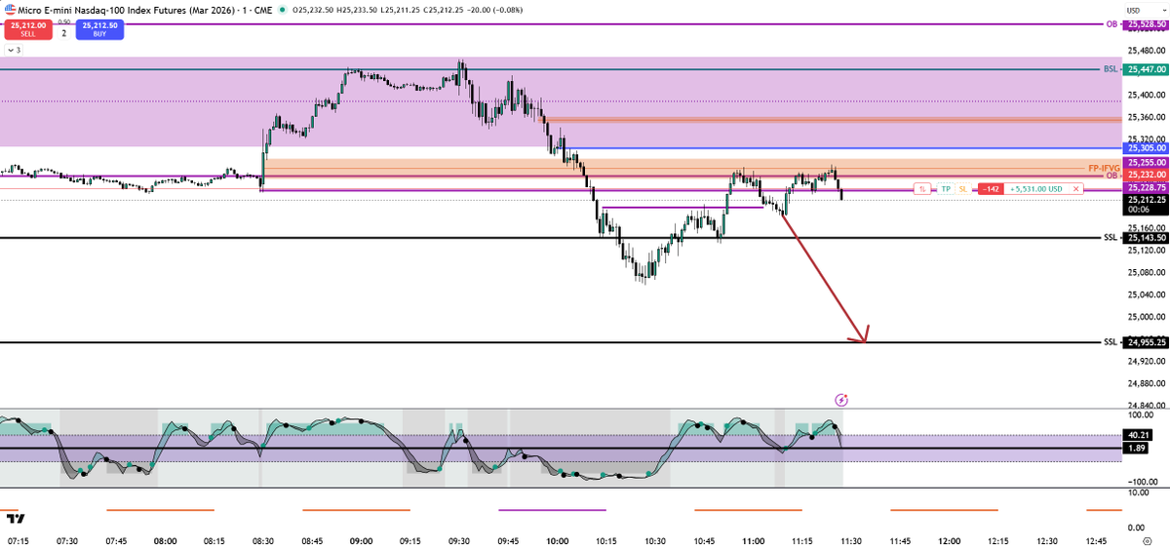Click the US flag symbol icon
Screen dimensions: 1170x550
point(10,9)
